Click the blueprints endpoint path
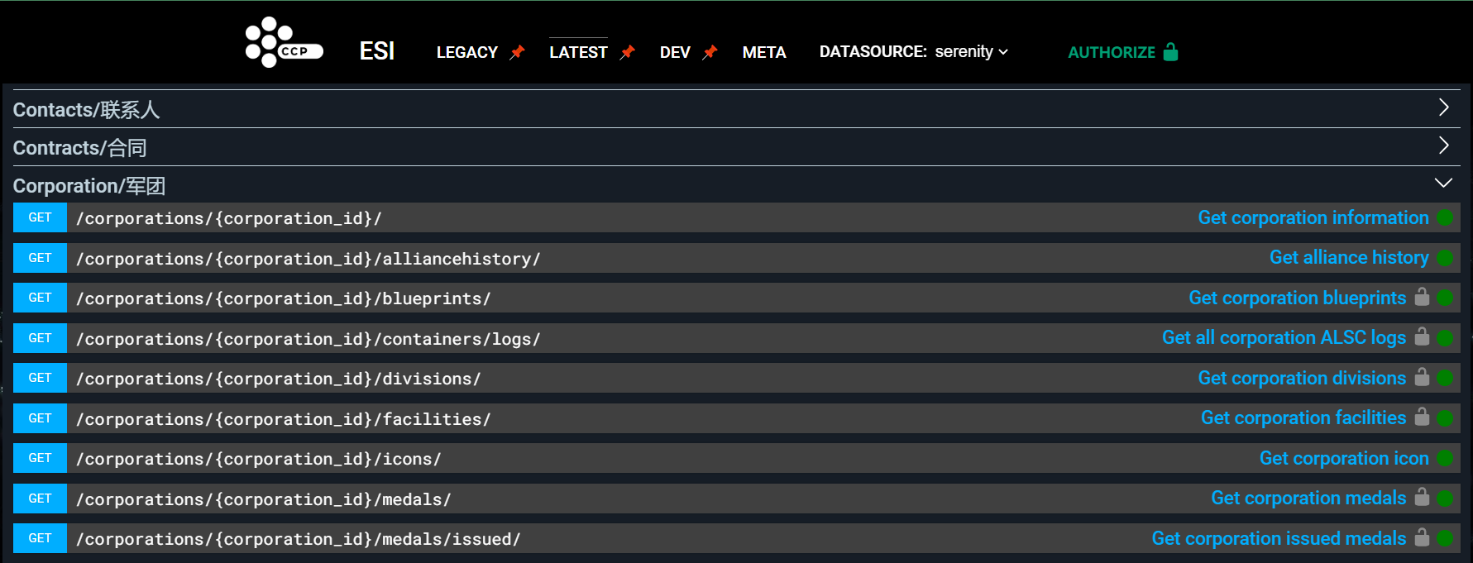Screen dimensions: 1473x563 tap(284, 298)
